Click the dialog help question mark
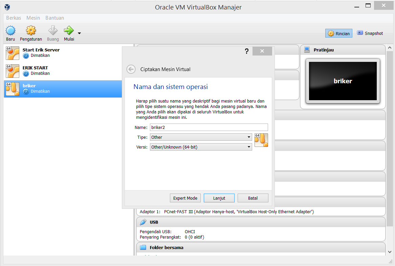The height and width of the screenshot is (266, 395). [x=247, y=51]
